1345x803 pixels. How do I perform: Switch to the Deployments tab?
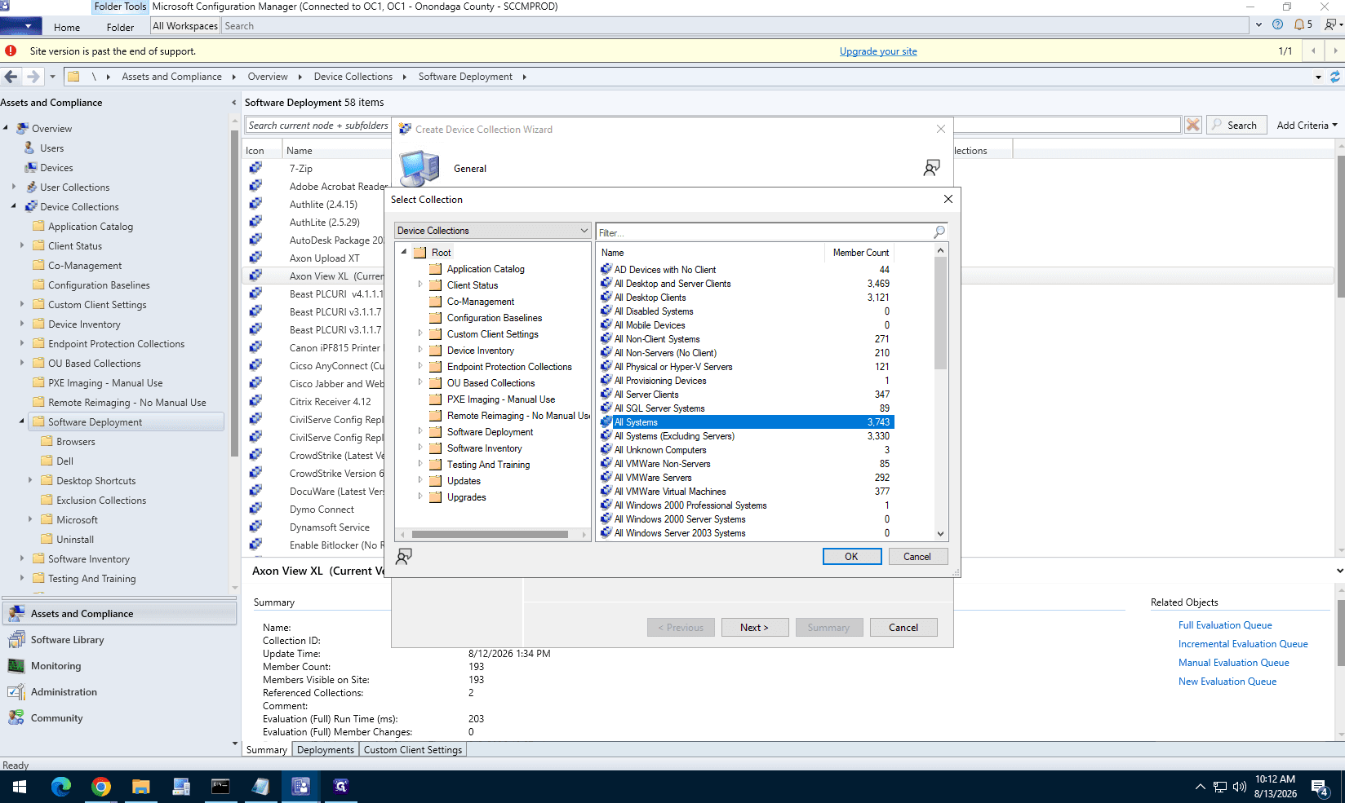(325, 750)
